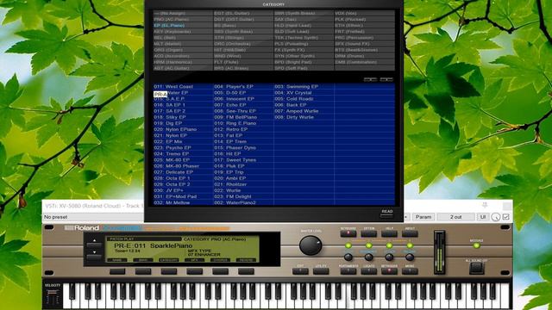Click the UI button in plugin header
This screenshot has height=310, width=552.
tap(483, 217)
